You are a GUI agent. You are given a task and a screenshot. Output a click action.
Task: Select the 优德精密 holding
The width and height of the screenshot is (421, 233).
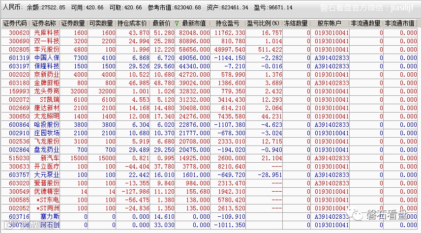coord(209,191)
